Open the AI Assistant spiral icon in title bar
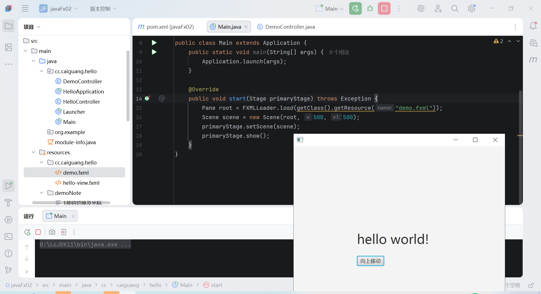 click(421, 9)
